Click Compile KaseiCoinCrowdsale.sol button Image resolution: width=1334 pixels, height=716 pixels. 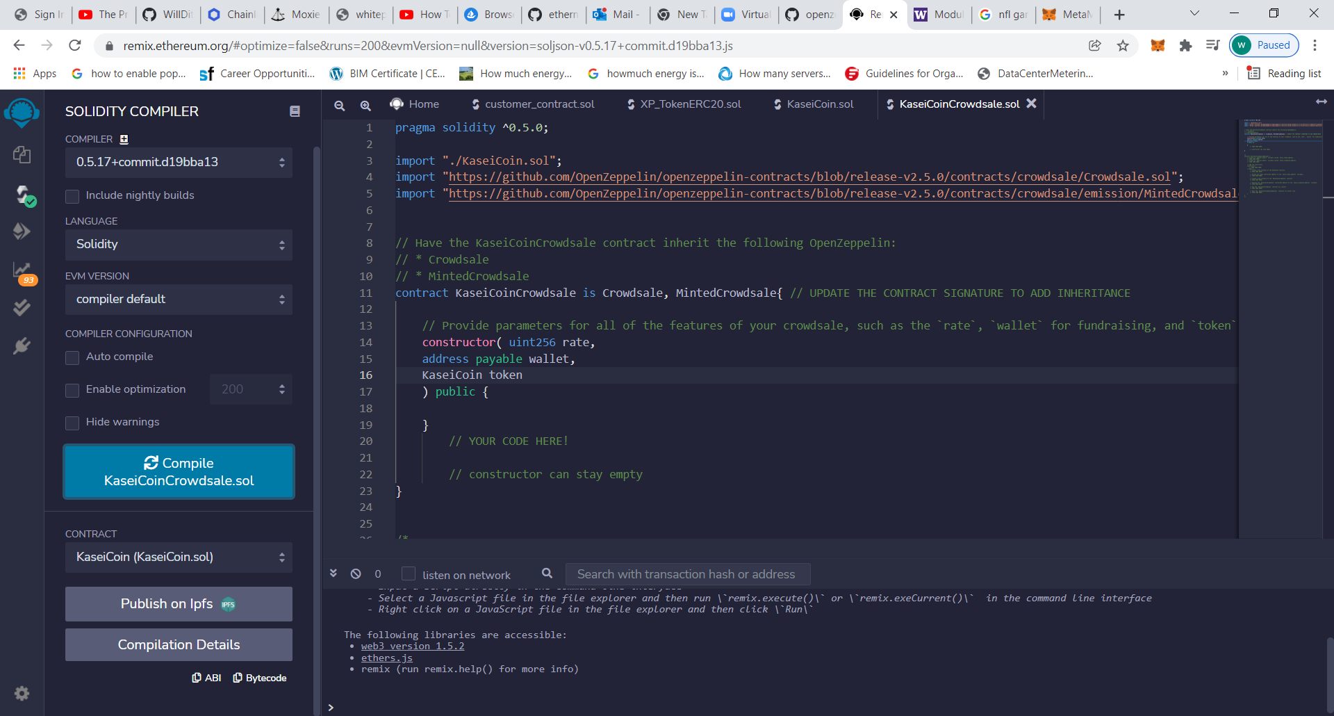point(178,471)
